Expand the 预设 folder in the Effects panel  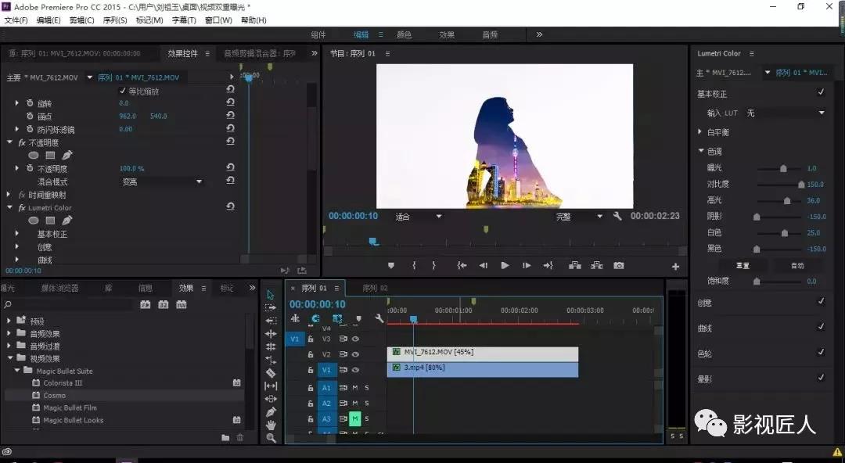click(9, 321)
